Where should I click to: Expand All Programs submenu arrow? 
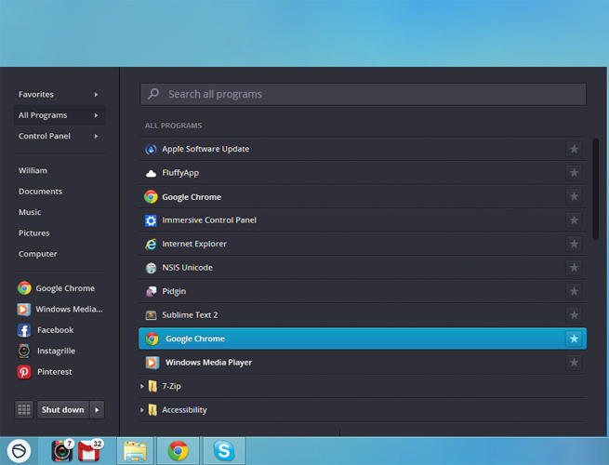[96, 115]
